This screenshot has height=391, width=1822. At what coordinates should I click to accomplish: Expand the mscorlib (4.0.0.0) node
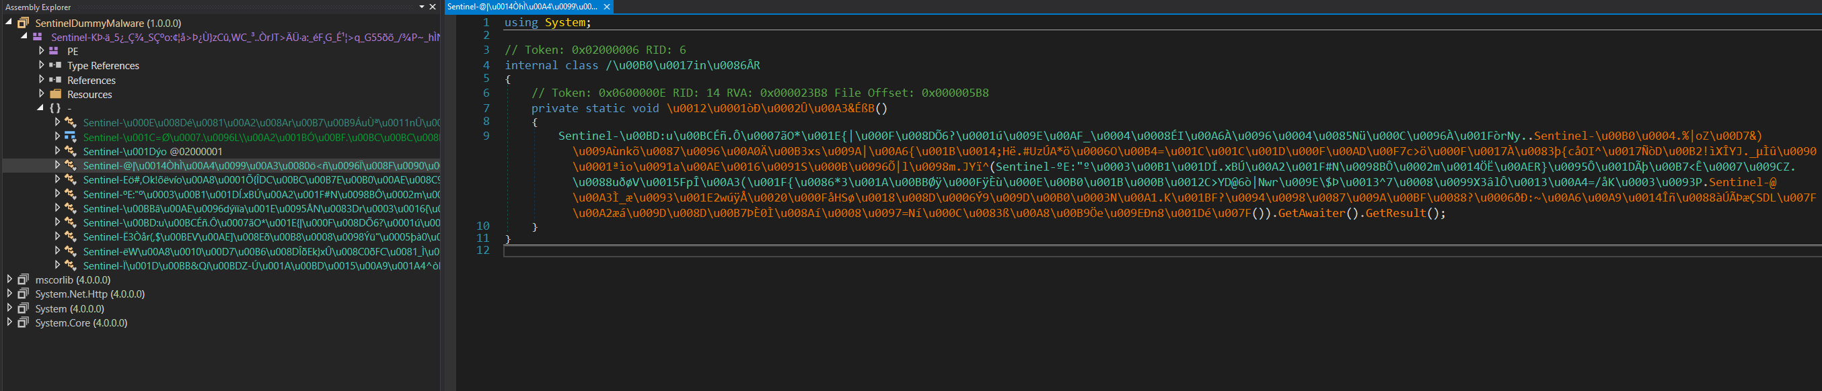(9, 279)
